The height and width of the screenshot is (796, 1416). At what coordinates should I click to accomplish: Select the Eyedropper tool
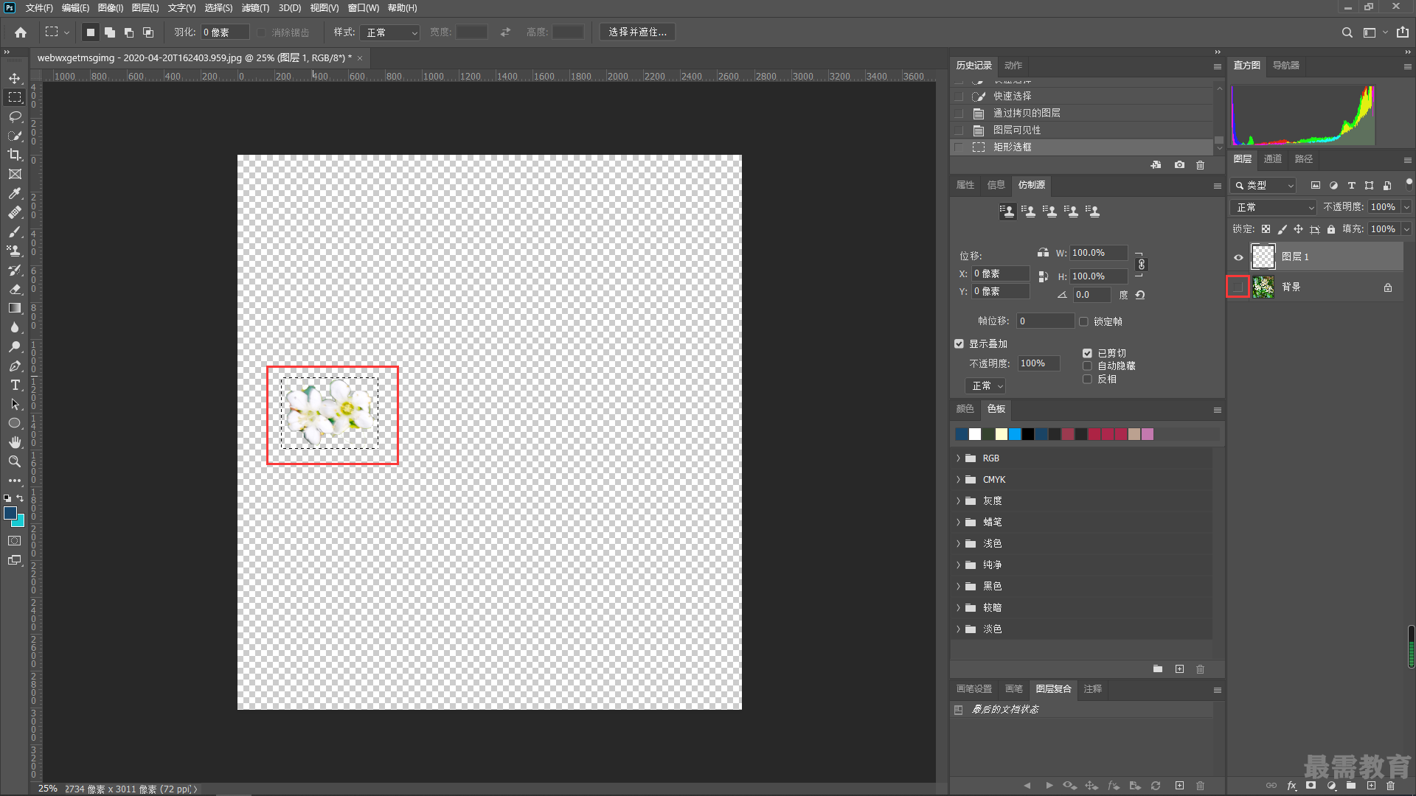click(15, 193)
